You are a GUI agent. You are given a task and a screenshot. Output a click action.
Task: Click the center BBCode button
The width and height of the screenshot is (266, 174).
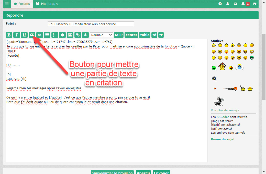tap(131, 35)
